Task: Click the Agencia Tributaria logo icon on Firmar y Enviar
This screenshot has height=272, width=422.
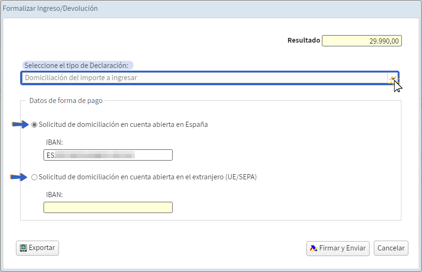Action: tap(313, 248)
